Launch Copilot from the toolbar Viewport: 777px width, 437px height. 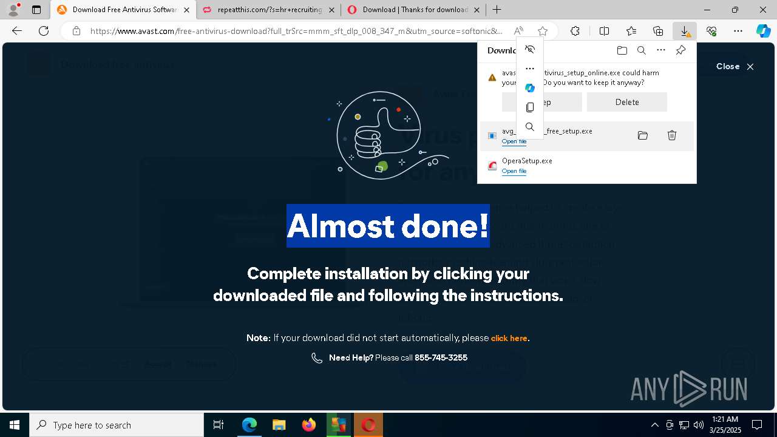pyautogui.click(x=763, y=31)
